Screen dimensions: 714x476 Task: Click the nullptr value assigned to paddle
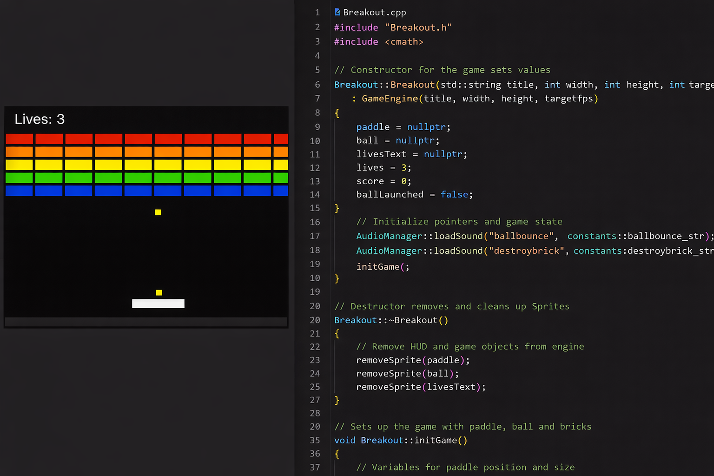click(426, 126)
